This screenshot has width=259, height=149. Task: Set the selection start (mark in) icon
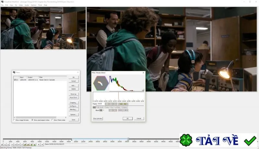click(x=39, y=144)
